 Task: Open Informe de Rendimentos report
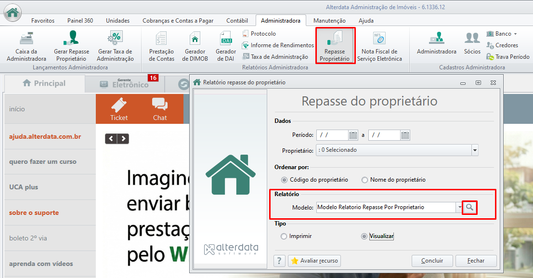(x=278, y=45)
